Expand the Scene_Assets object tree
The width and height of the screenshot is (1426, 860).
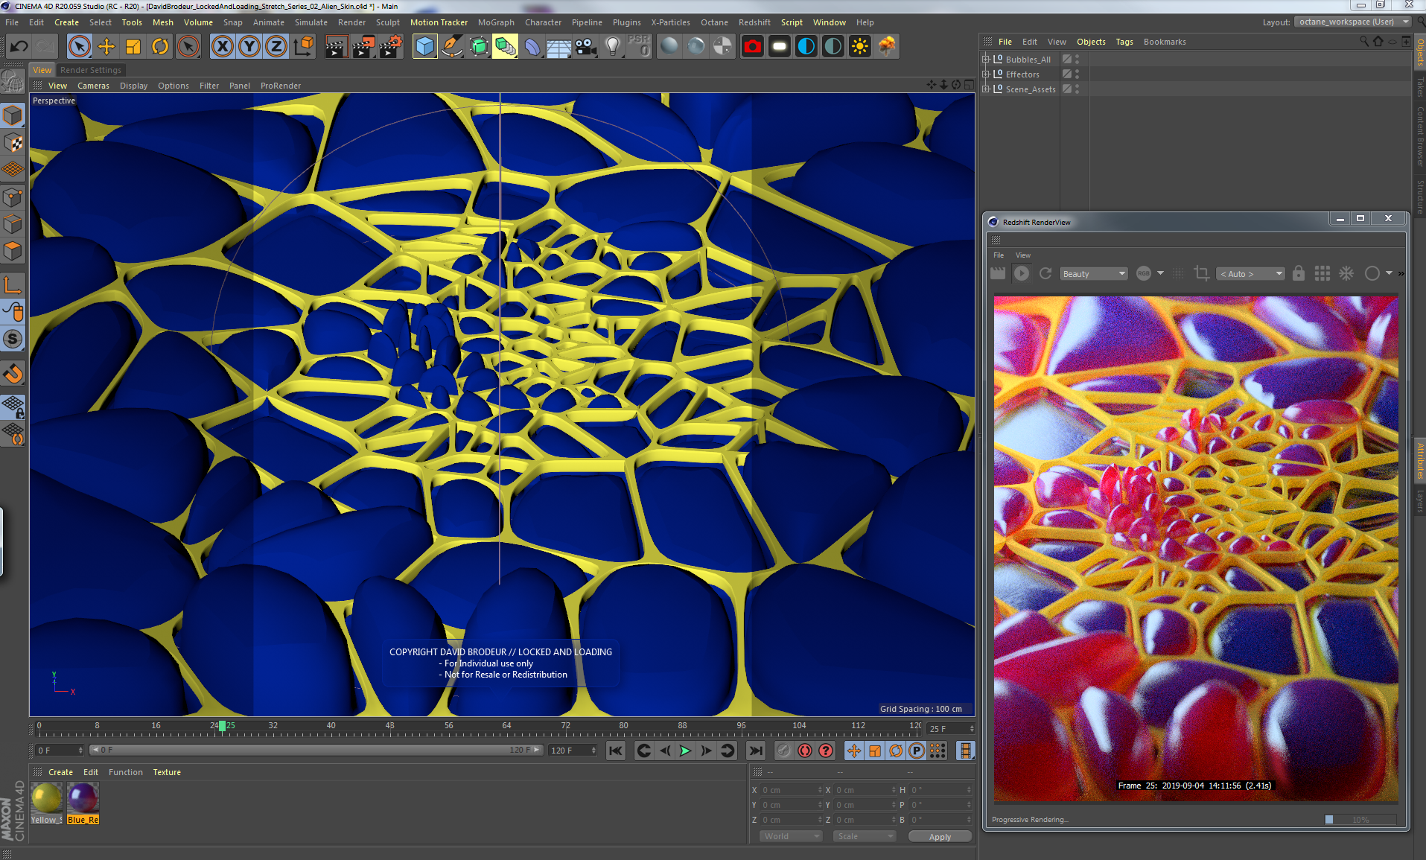(986, 89)
